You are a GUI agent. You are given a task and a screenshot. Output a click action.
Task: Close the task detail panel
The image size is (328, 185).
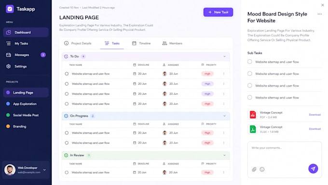click(x=323, y=5)
